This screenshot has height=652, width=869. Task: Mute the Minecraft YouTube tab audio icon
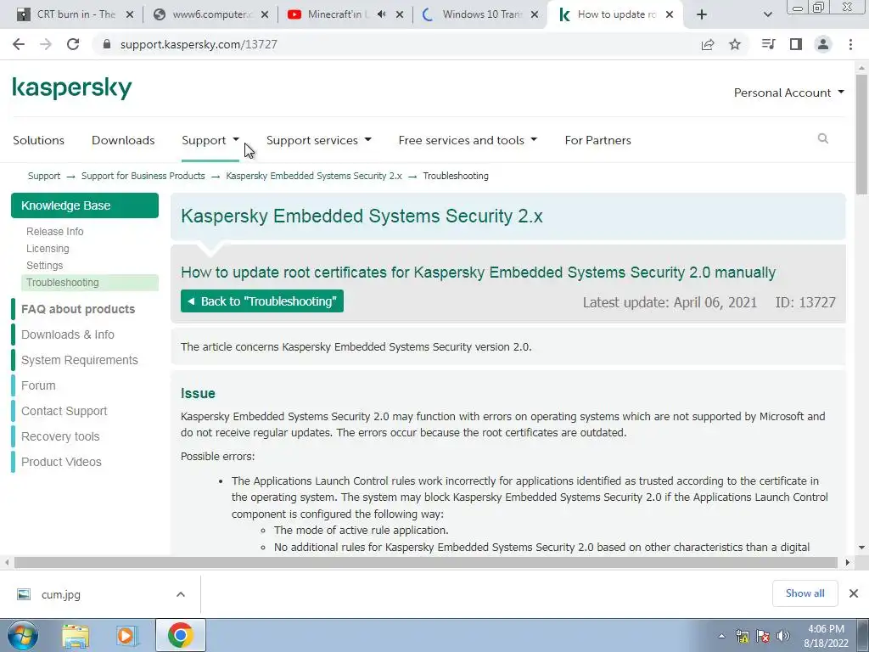381,14
